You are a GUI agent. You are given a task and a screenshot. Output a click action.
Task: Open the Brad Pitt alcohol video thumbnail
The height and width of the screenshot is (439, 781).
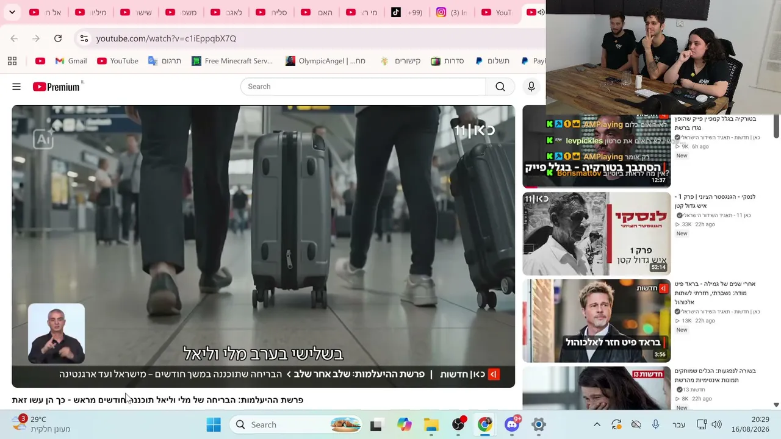596,321
